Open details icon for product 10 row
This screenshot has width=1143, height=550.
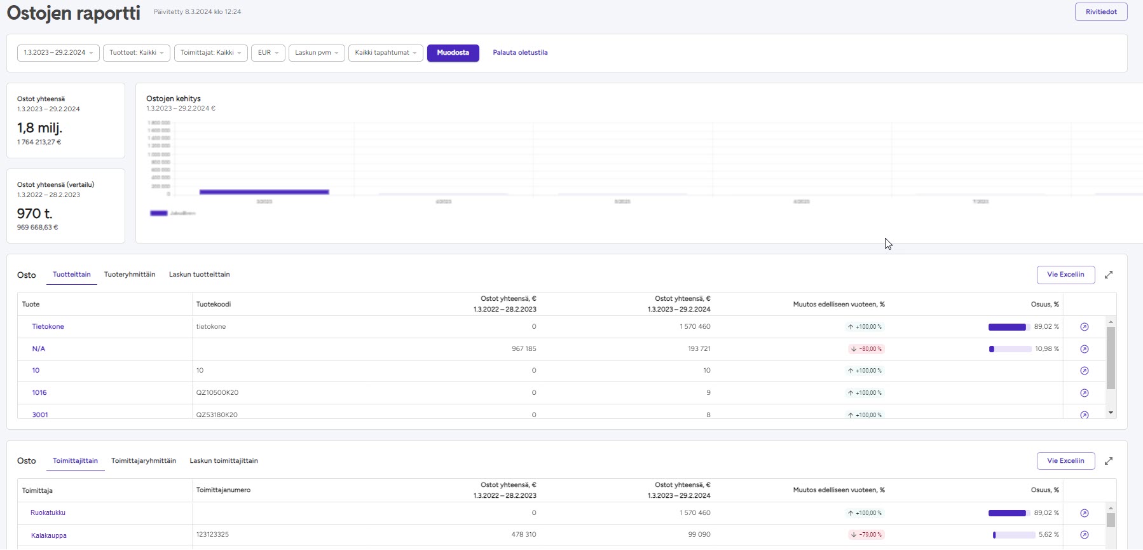(x=1085, y=371)
